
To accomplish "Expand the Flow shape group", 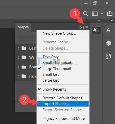I will (18, 76).
